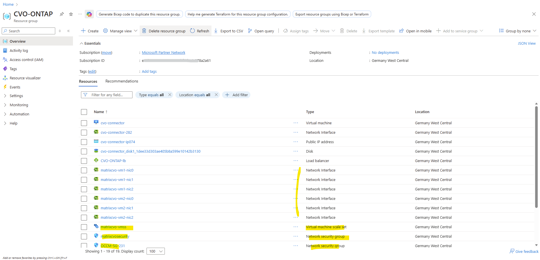
Task: Select all resources with header checkbox
Action: point(84,112)
